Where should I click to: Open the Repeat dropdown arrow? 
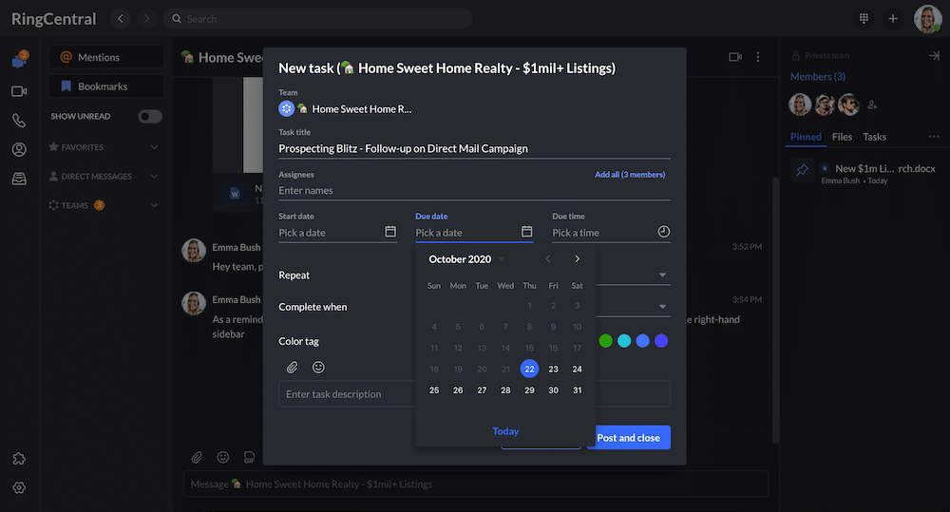tap(663, 275)
